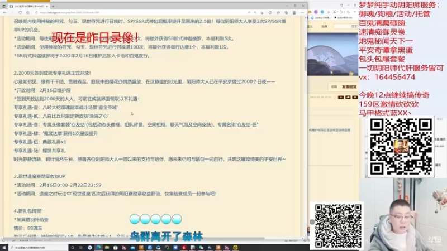The width and height of the screenshot is (447, 251).
Task: Click the line '专享礼遇·陆: 樱饼共享礼'
Action: point(39,151)
